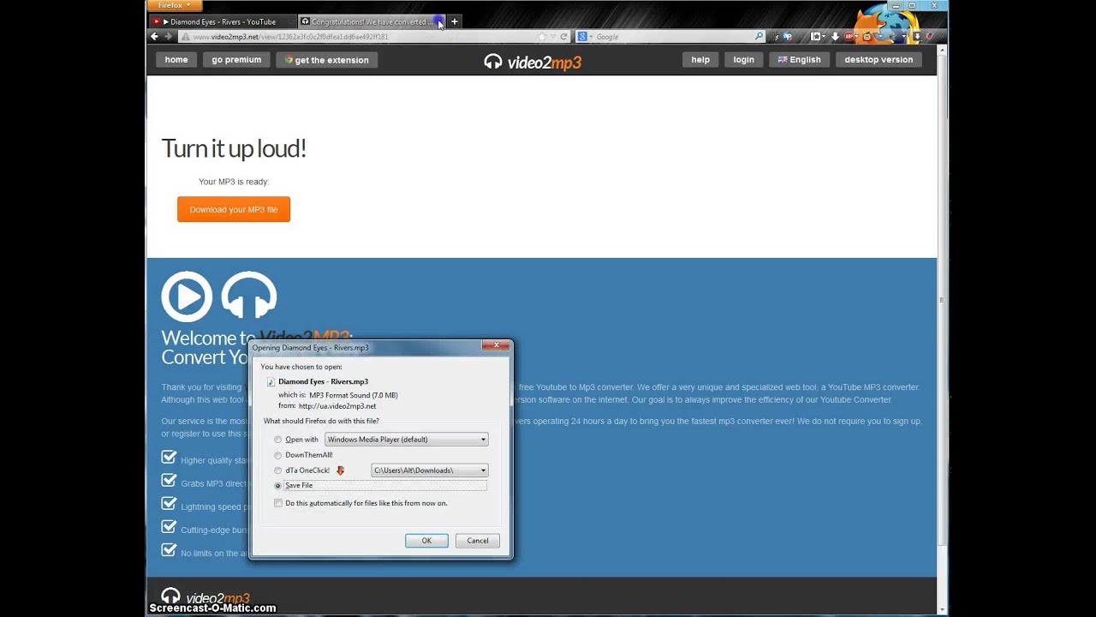Click the Lightning speed checkmark icon

pyautogui.click(x=169, y=504)
